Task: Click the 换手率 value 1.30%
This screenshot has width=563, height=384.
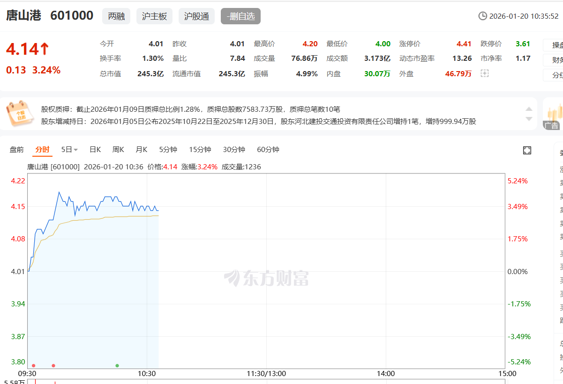Action: [x=153, y=58]
